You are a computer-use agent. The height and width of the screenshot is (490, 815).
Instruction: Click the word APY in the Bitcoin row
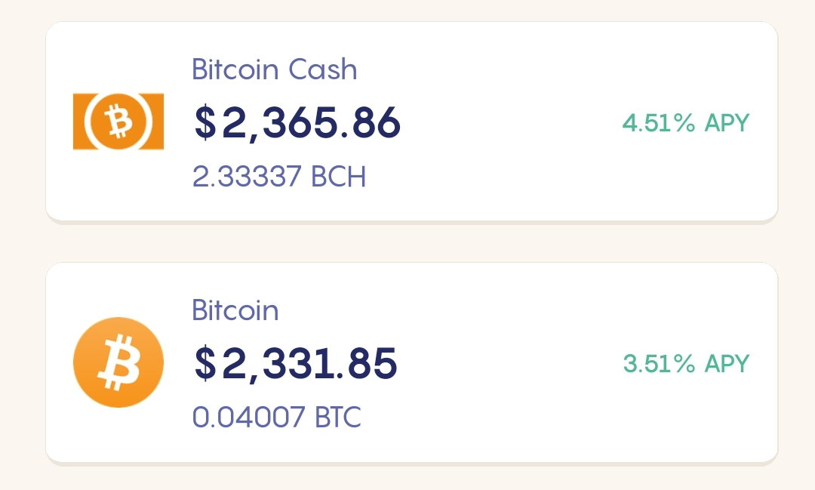click(727, 364)
